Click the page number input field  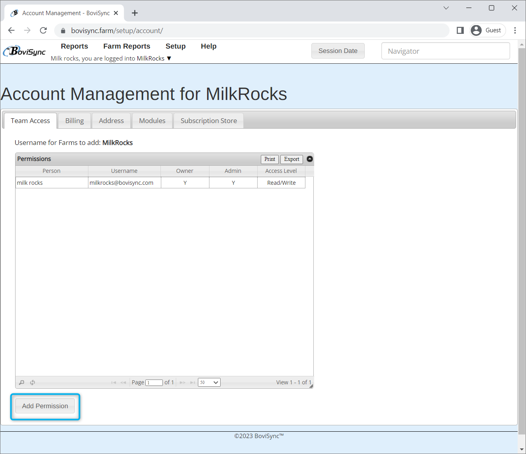tap(154, 383)
